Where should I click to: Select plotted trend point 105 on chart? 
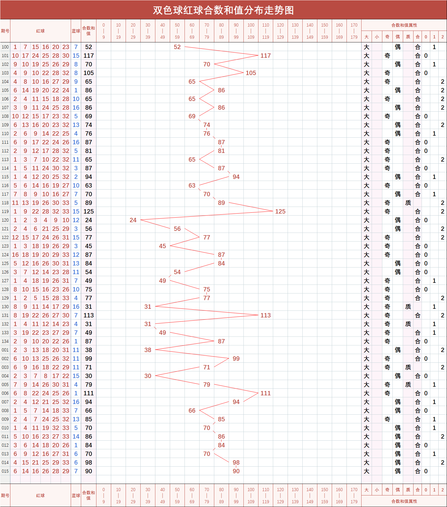(x=251, y=73)
